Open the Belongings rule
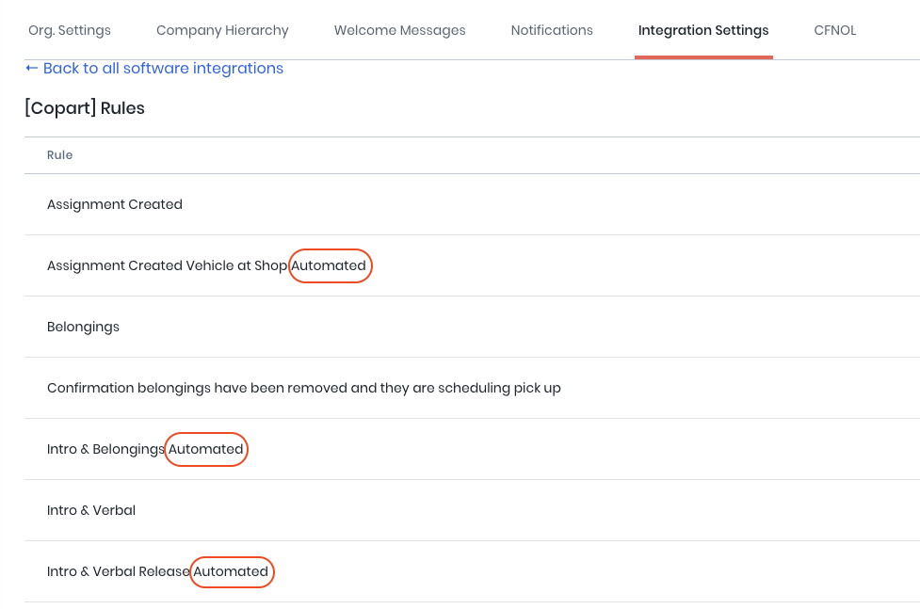Image resolution: width=920 pixels, height=609 pixels. [x=83, y=327]
